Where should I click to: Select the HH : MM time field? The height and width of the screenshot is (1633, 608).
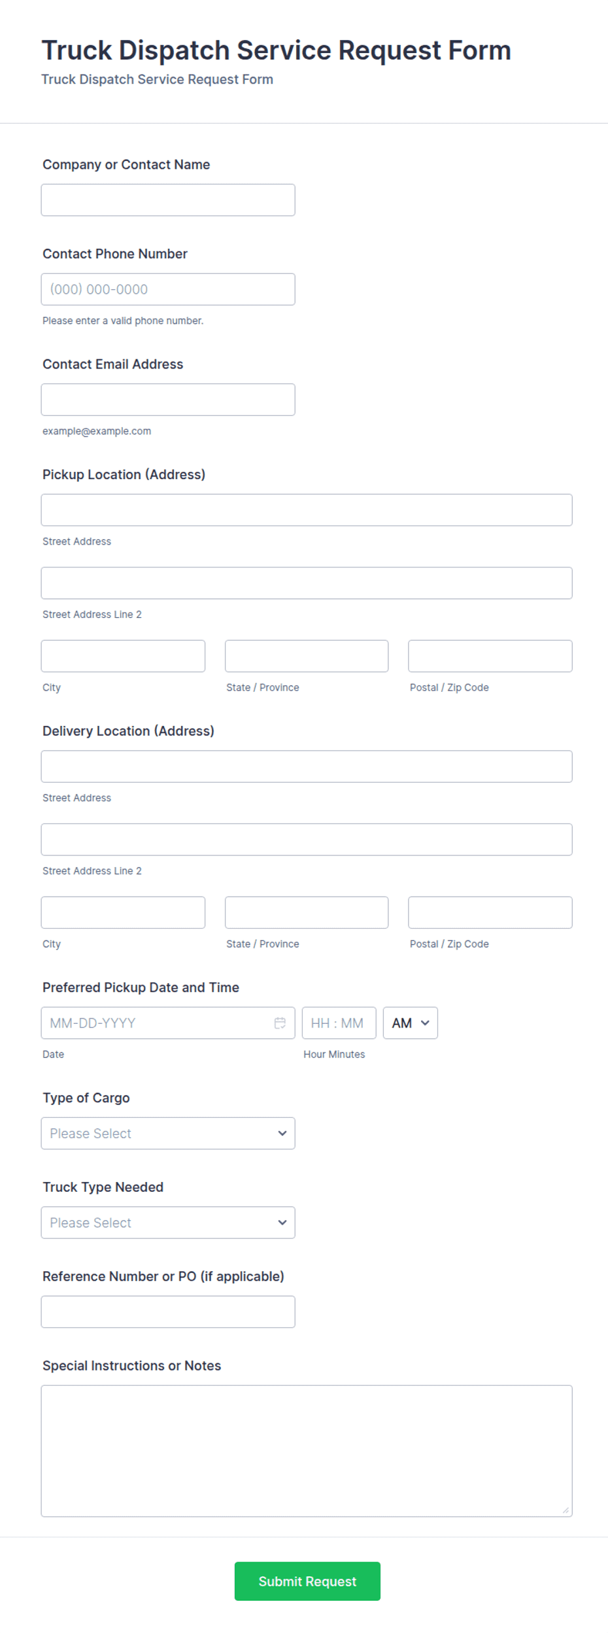(339, 1022)
